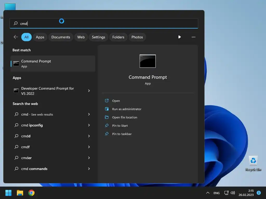
Task: Switch to the Folders filter tab
Action: (x=118, y=37)
